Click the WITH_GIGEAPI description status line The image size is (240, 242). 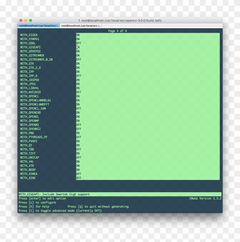[120, 194]
